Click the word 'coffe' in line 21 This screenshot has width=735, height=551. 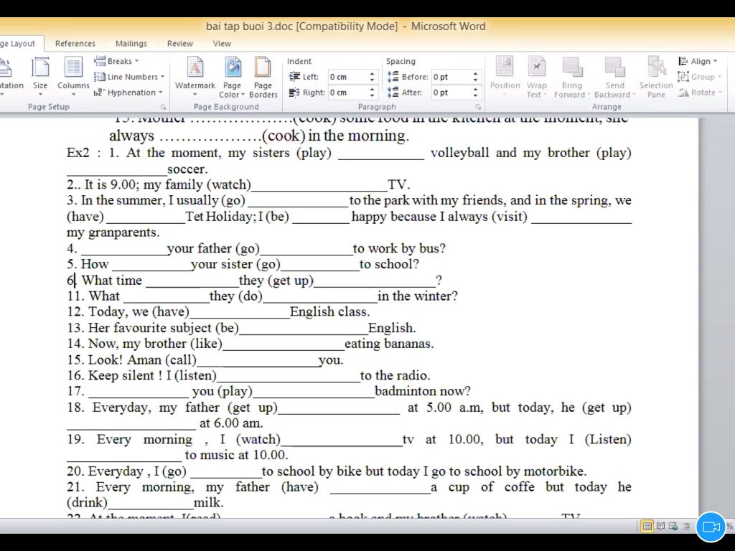[520, 487]
